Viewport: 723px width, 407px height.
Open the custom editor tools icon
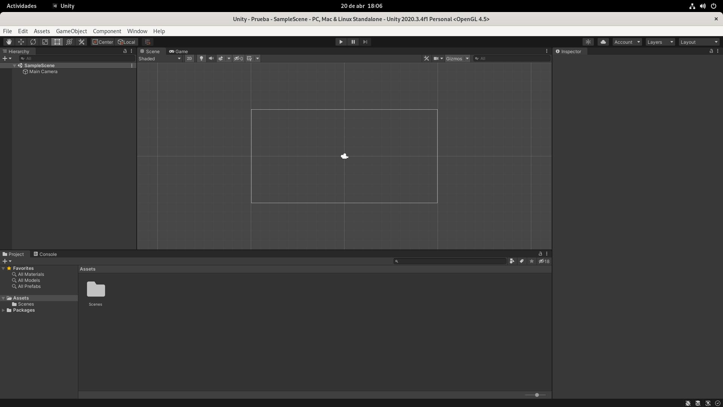coord(81,42)
